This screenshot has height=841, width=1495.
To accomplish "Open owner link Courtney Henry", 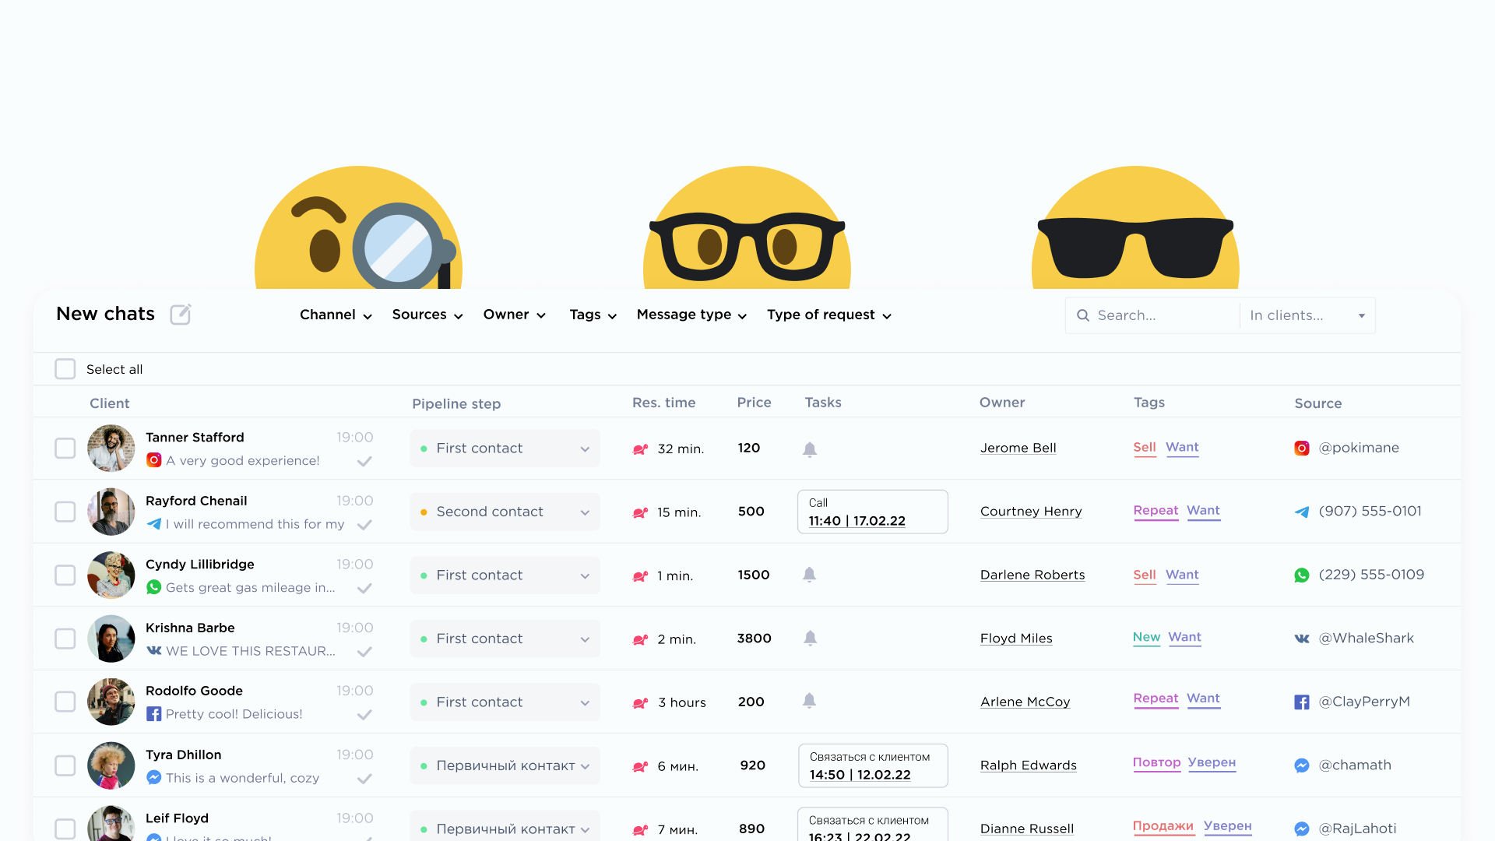I will pyautogui.click(x=1031, y=512).
